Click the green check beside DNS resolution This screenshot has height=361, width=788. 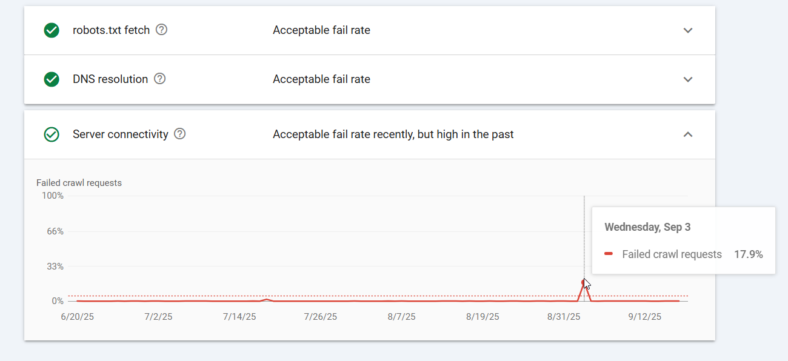tap(52, 79)
